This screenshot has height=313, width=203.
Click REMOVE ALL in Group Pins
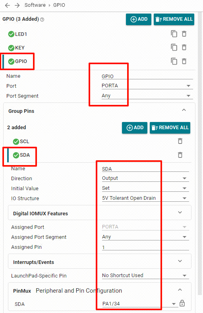(170, 128)
